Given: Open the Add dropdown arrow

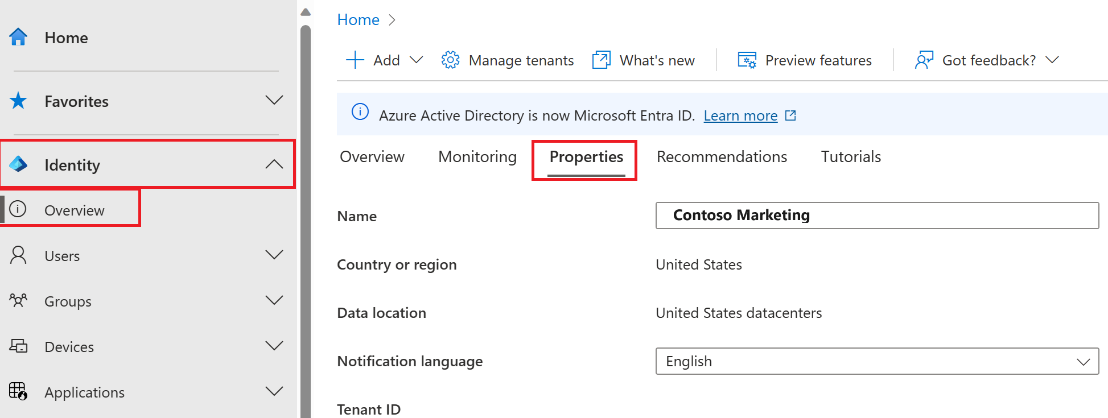Looking at the screenshot, I should click(x=417, y=60).
